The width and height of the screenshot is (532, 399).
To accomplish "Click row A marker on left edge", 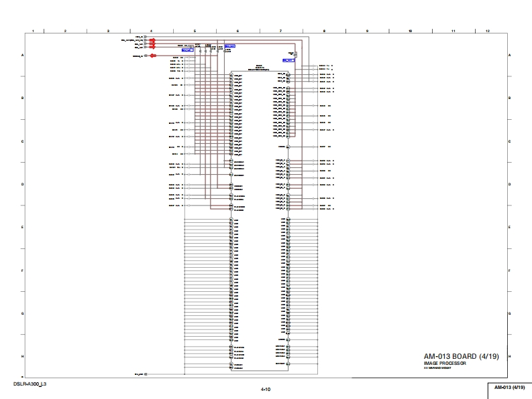I will coord(23,55).
